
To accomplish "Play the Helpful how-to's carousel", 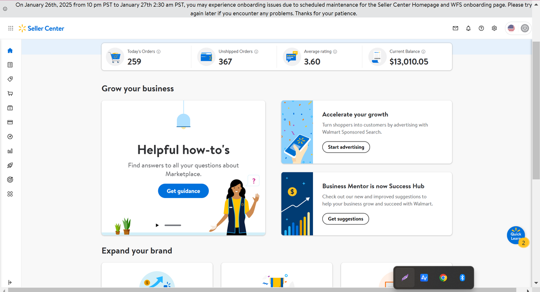I will (157, 225).
